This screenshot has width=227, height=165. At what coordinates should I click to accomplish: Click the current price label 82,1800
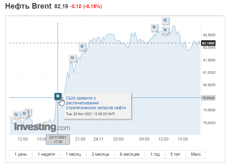pyautogui.click(x=208, y=43)
